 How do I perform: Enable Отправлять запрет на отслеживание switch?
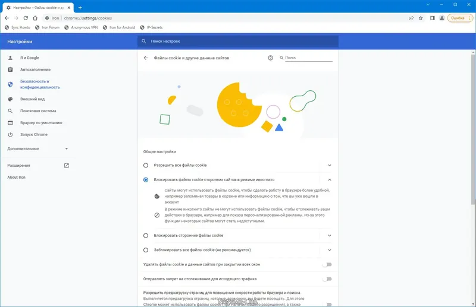327,279
